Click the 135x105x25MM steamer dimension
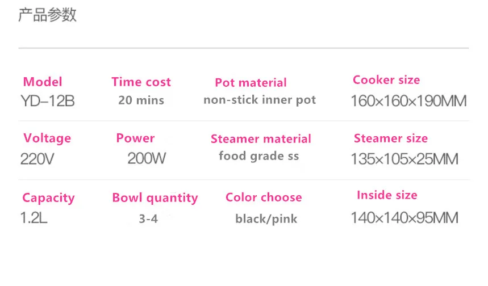488x286 pixels. click(404, 159)
